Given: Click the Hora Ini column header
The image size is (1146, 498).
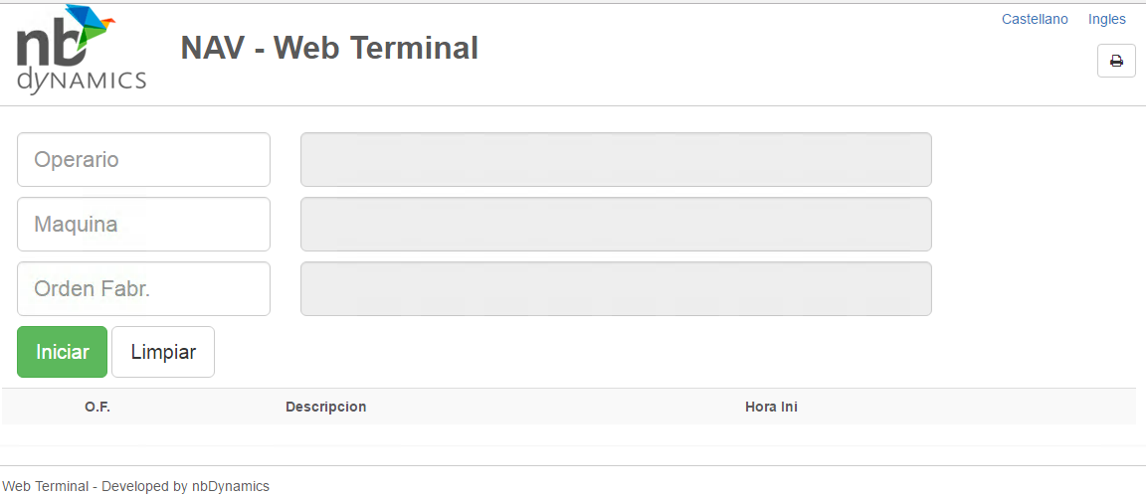Looking at the screenshot, I should click(x=771, y=407).
